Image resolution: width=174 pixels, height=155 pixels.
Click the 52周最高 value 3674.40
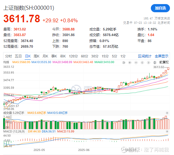[x=27, y=41]
